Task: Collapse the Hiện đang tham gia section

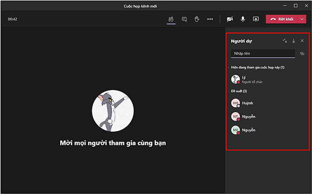Action: click(x=229, y=67)
